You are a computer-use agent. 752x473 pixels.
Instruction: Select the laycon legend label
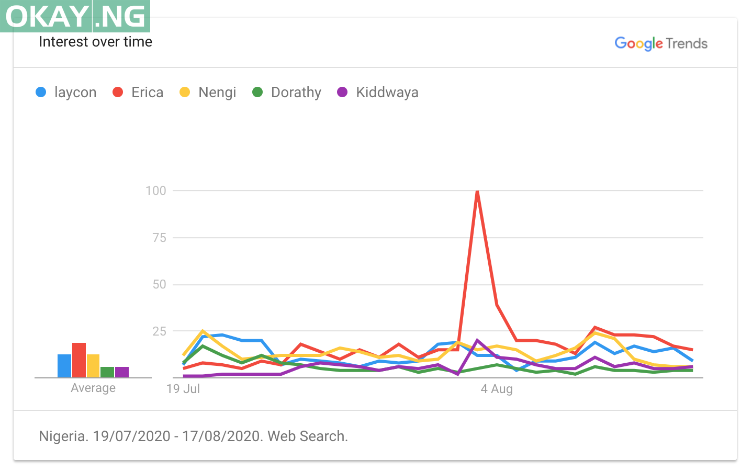(x=75, y=93)
